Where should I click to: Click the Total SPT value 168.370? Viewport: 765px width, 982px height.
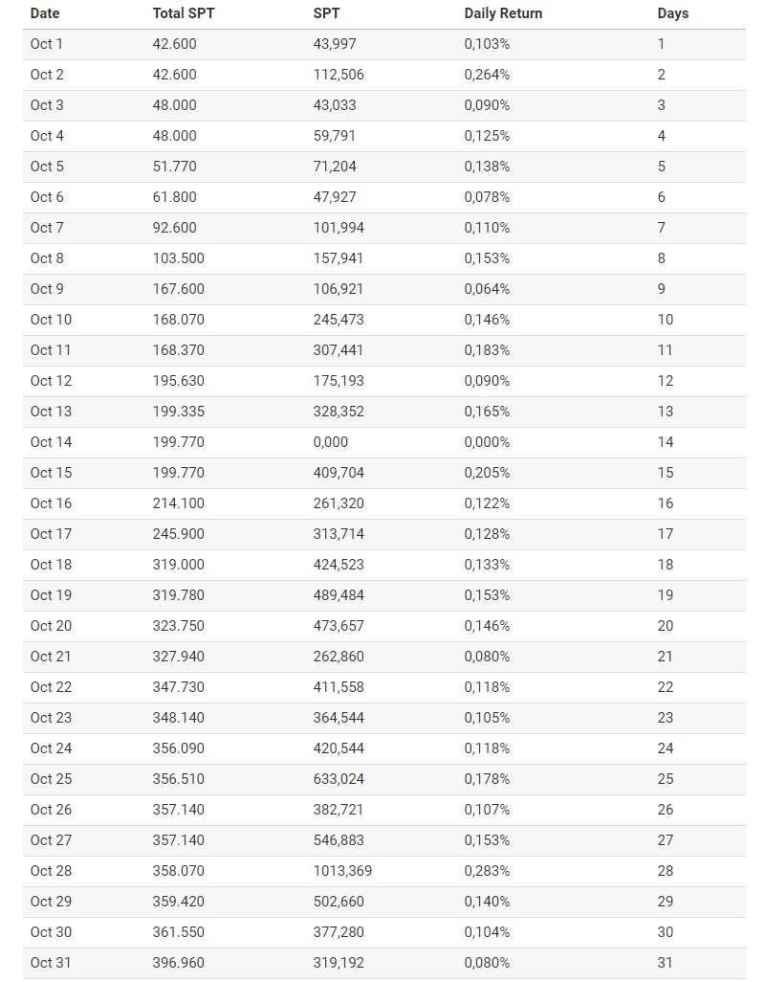coord(178,350)
